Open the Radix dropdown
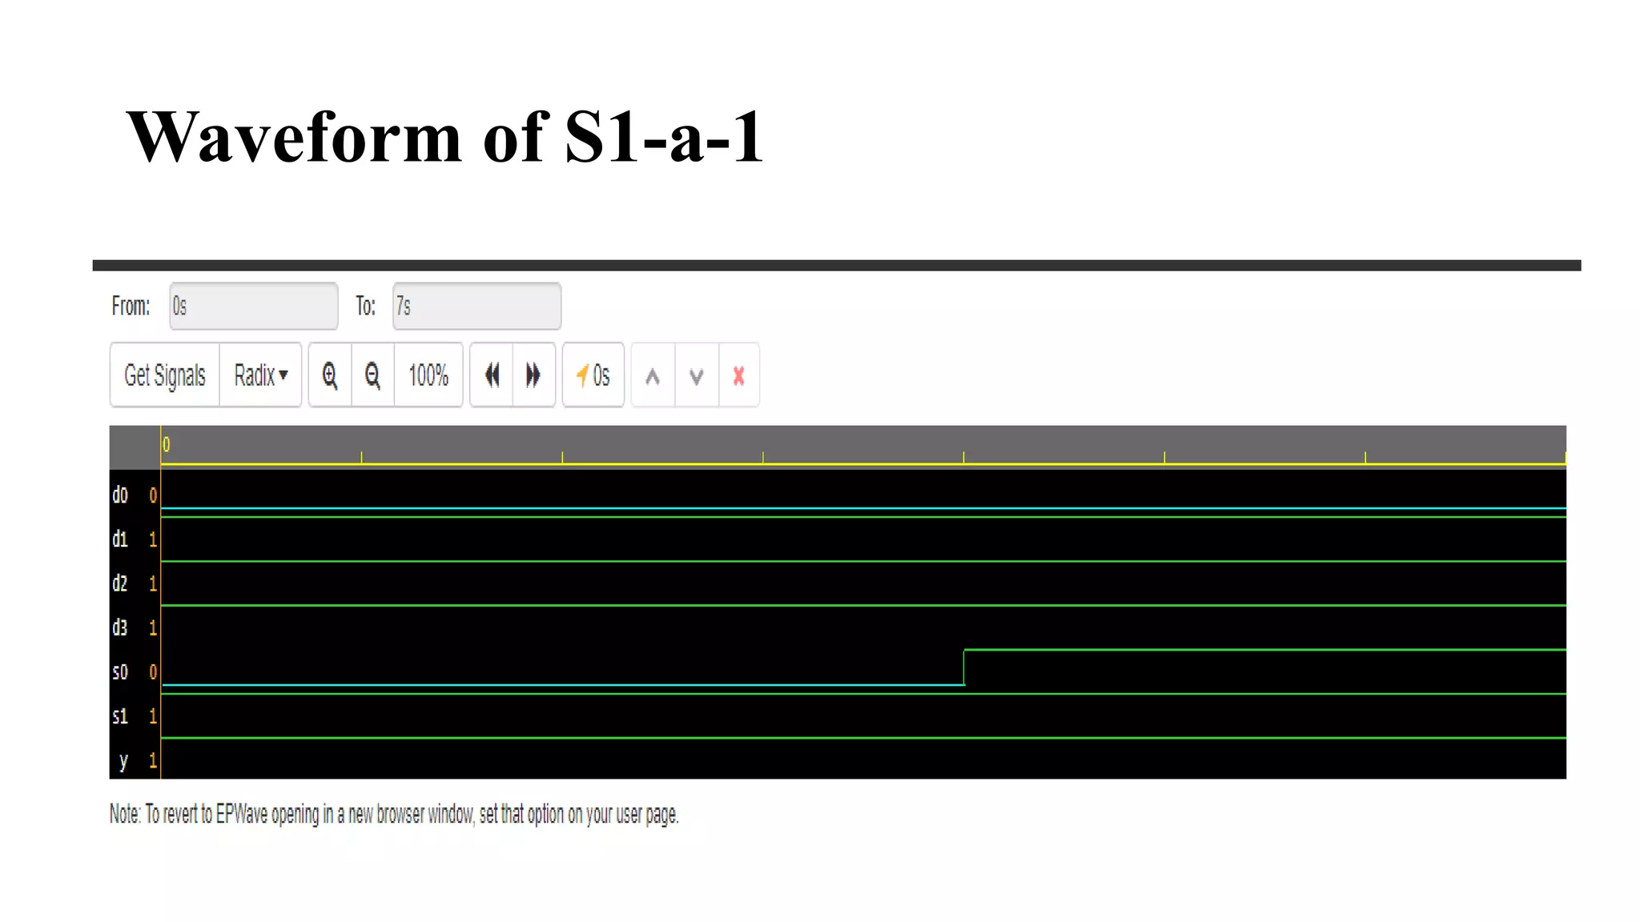Screen dimensions: 1640x922 pyautogui.click(x=260, y=375)
